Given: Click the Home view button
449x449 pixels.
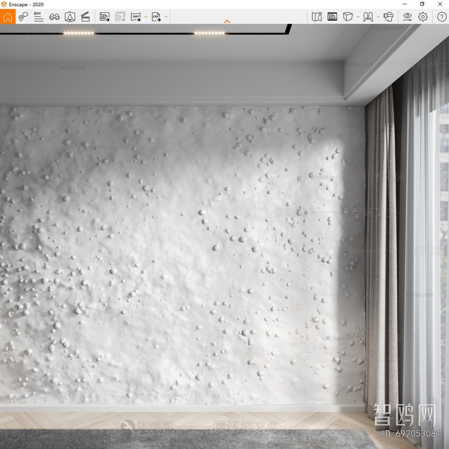Looking at the screenshot, I should tap(8, 17).
